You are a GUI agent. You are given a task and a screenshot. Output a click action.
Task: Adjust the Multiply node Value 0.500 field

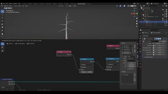click(87, 72)
